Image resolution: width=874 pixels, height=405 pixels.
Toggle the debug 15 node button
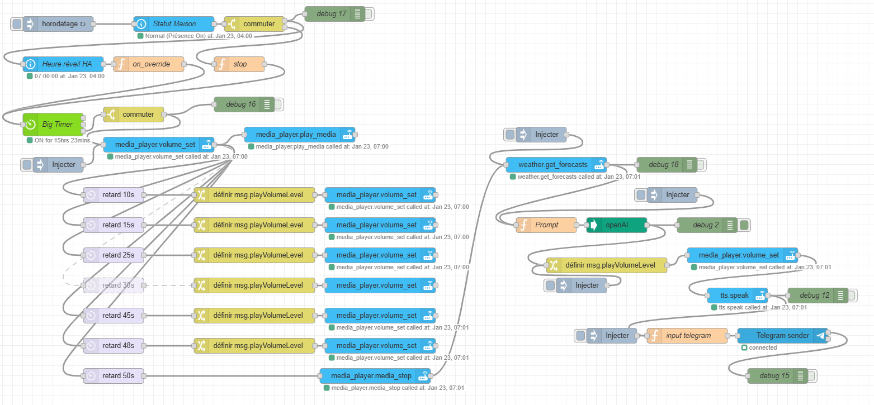[811, 376]
